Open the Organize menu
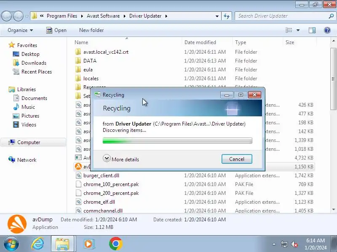 (20, 30)
